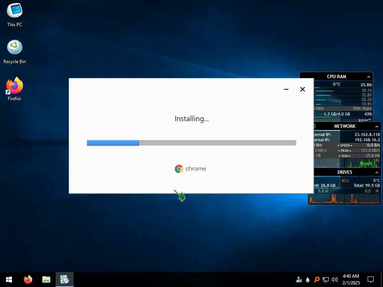
Task: Open the network status tray icon
Action: 326,280
